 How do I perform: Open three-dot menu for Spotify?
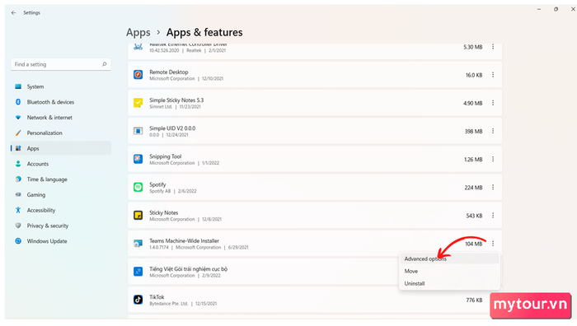click(493, 188)
